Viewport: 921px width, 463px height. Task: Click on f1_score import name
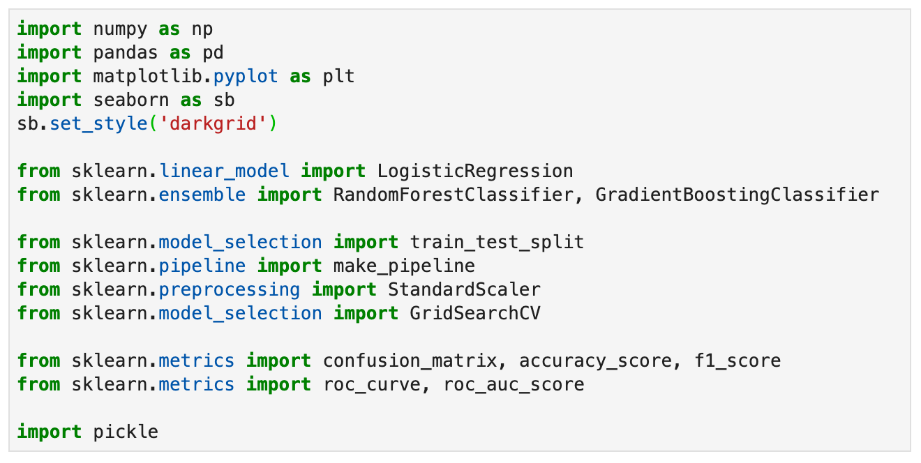[737, 360]
